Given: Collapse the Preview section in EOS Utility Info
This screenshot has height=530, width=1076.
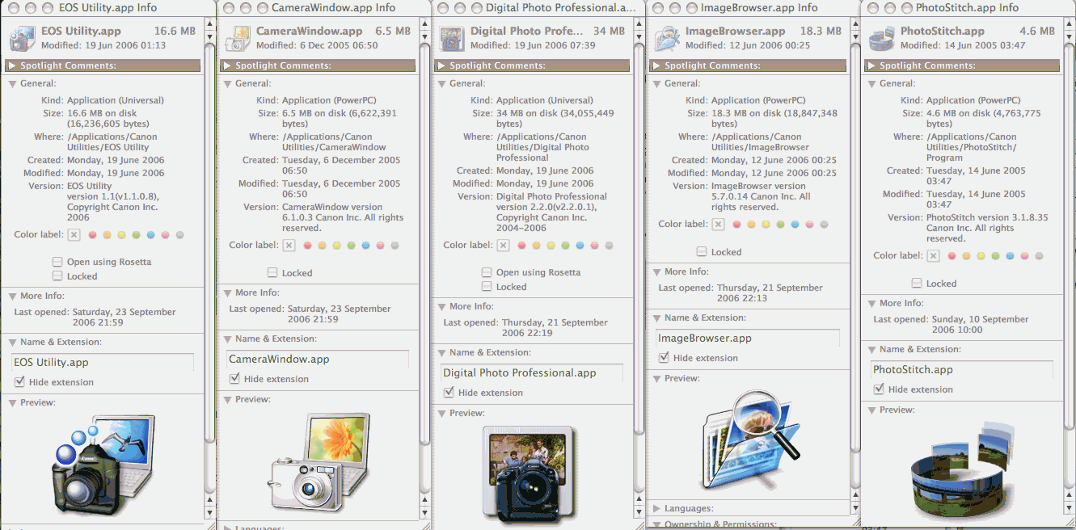Looking at the screenshot, I should click(12, 402).
